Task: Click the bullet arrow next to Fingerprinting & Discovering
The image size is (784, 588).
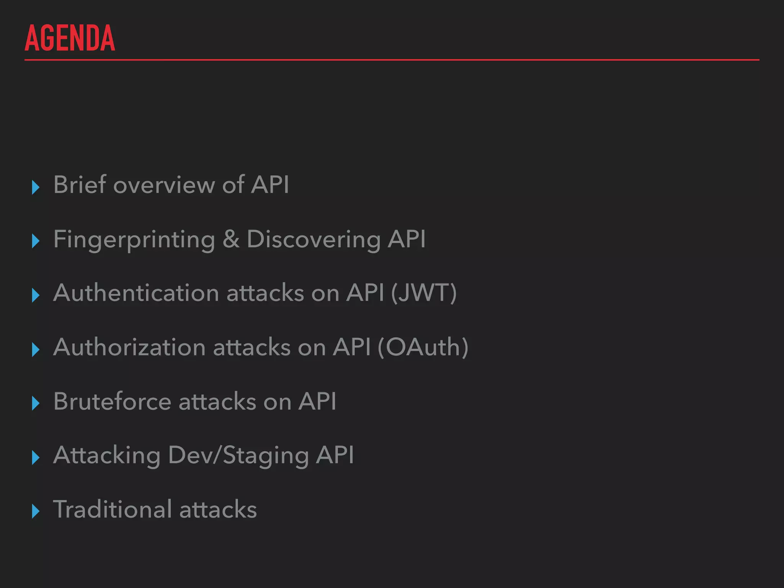Action: (x=36, y=241)
